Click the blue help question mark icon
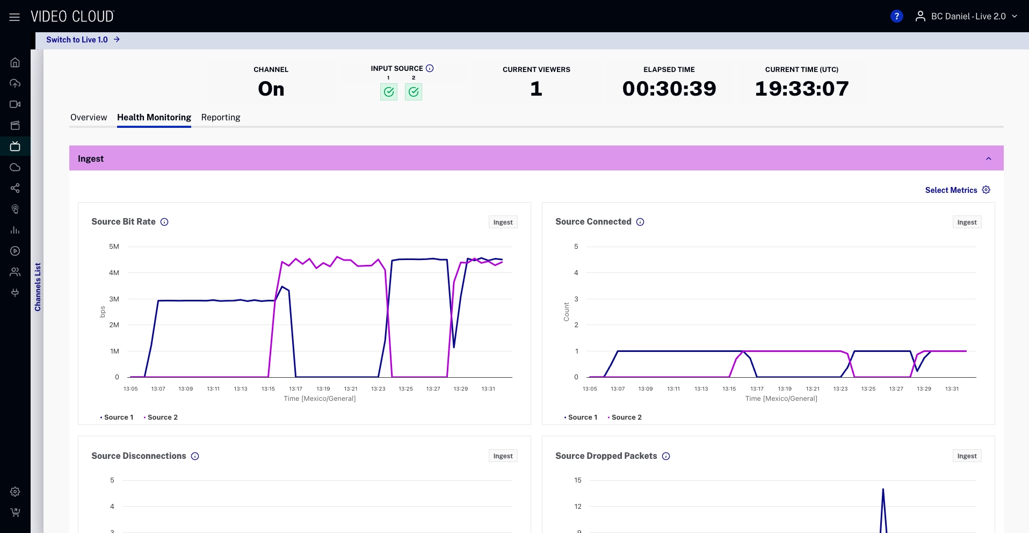Viewport: 1029px width, 533px height. (896, 17)
